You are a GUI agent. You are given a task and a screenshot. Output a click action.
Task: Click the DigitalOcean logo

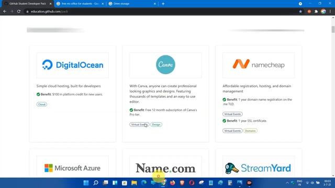73,65
